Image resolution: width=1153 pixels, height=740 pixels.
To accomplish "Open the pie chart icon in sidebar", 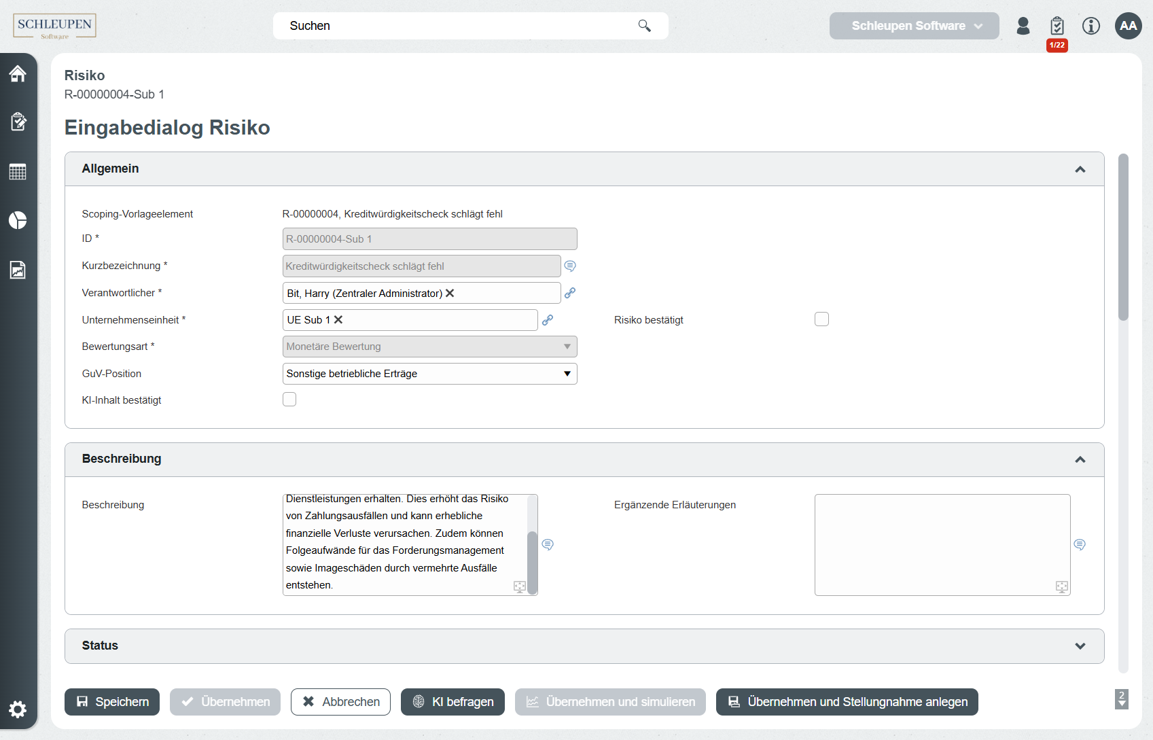I will (x=18, y=220).
